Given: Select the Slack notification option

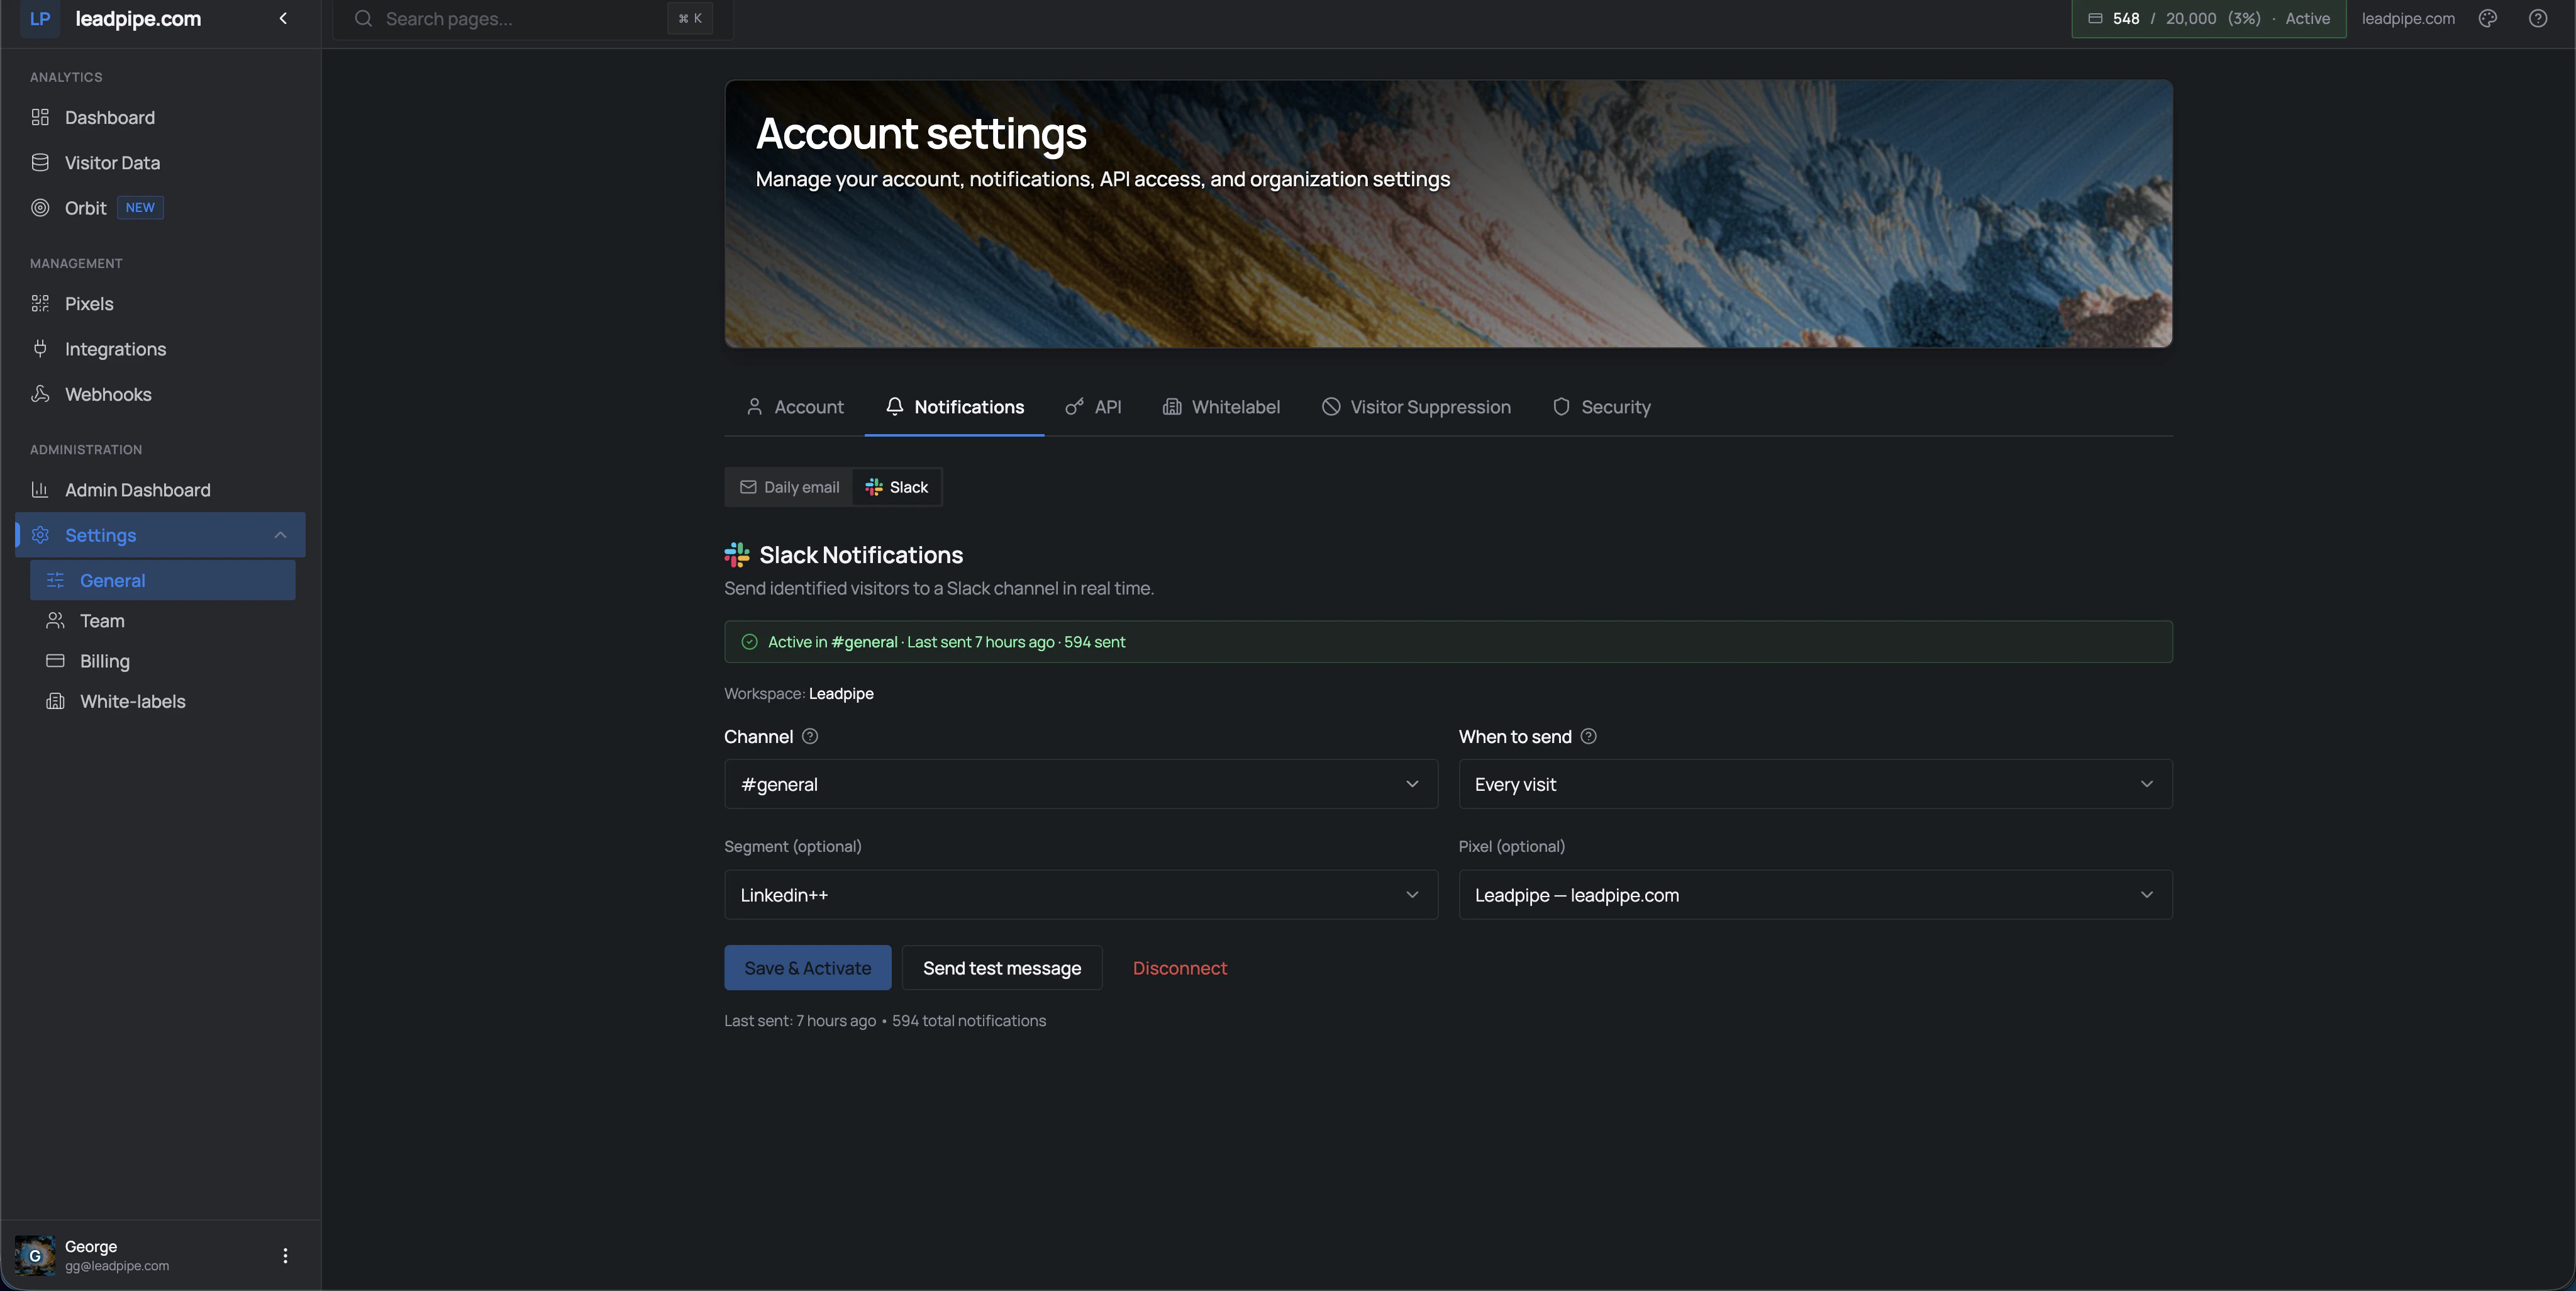Looking at the screenshot, I should pos(897,487).
